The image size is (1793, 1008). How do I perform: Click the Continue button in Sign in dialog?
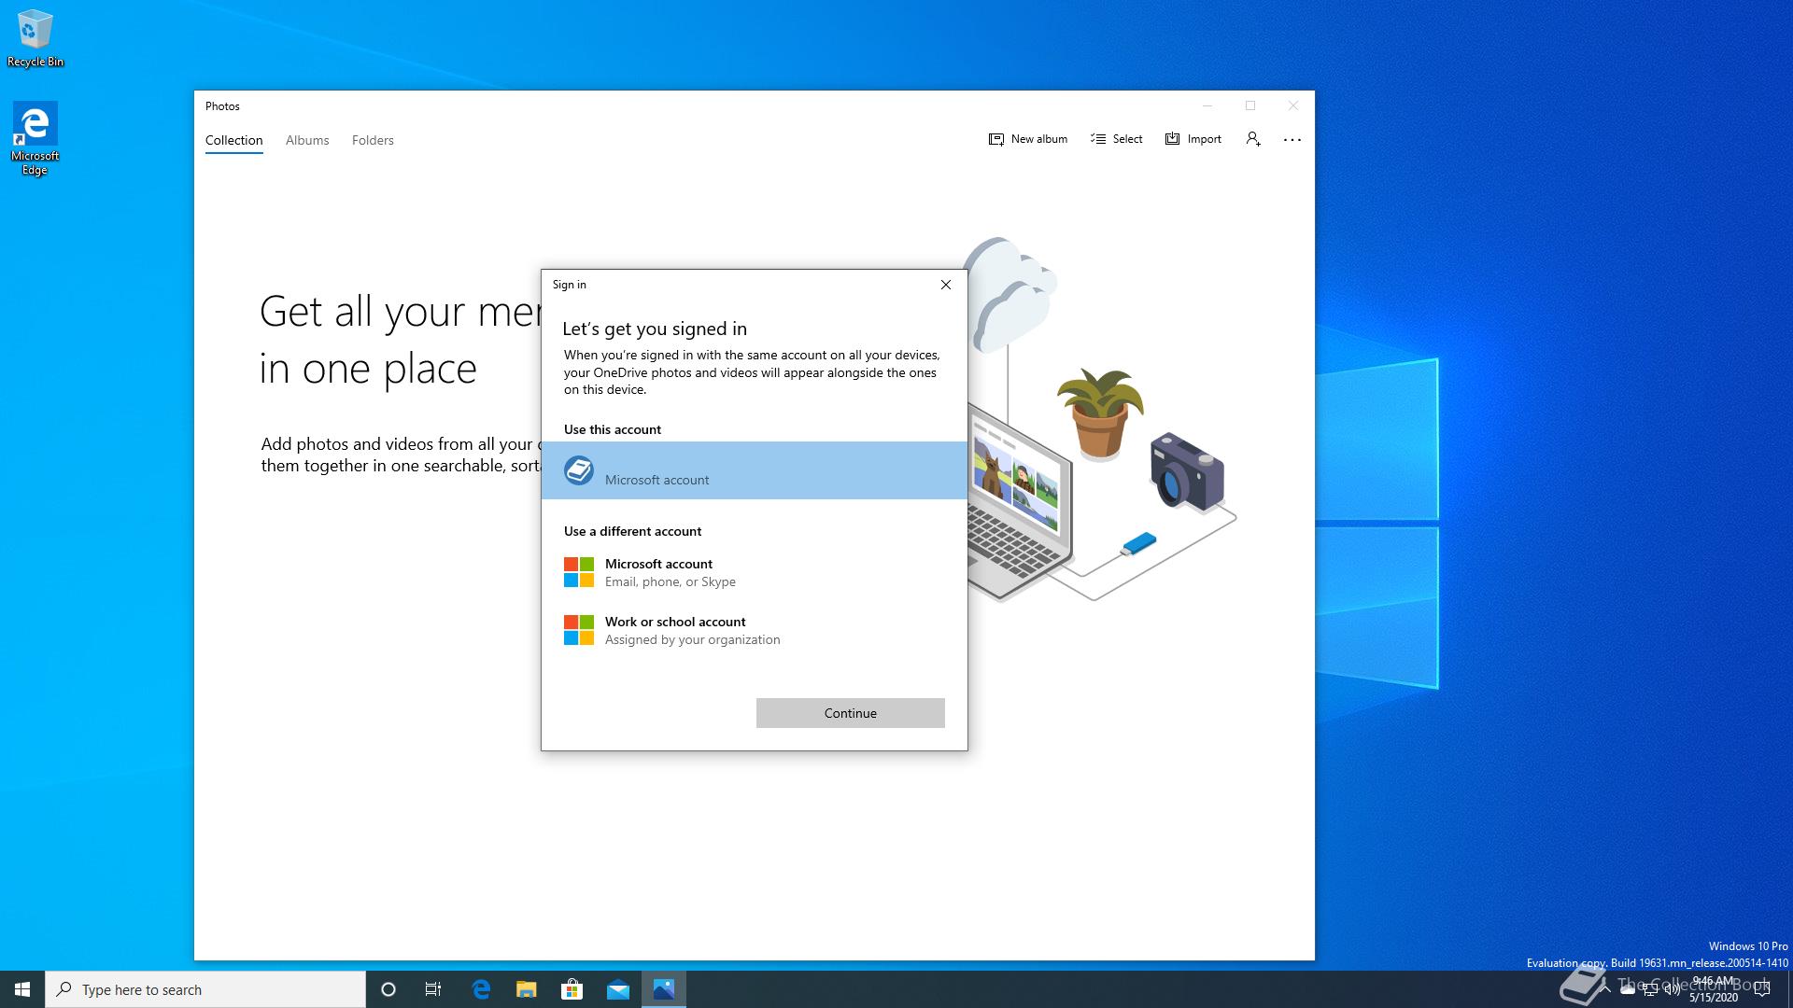(850, 713)
